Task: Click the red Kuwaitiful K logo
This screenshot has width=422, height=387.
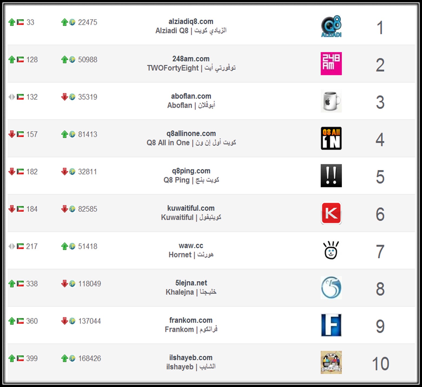Action: (331, 213)
